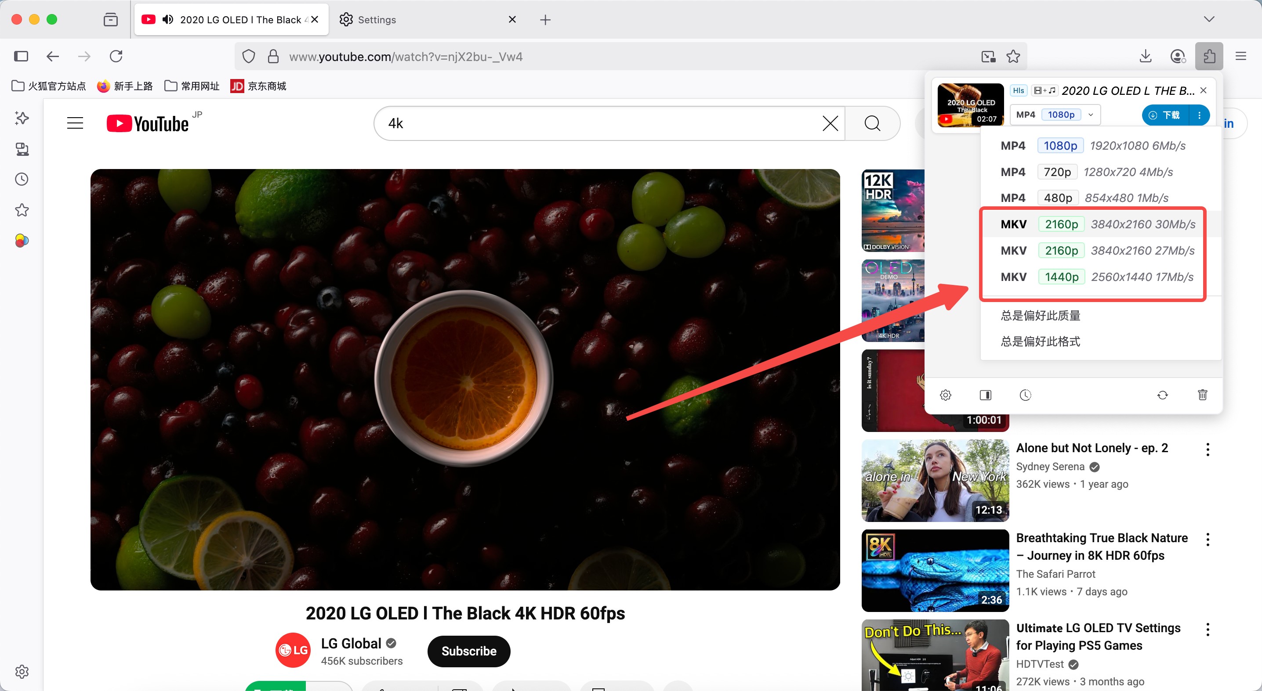The image size is (1262, 691).
Task: Toggle the browser sidebar icon
Action: 21,56
